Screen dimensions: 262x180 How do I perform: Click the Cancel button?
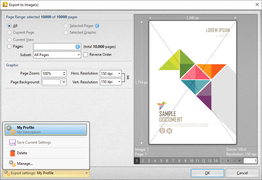click(x=242, y=173)
